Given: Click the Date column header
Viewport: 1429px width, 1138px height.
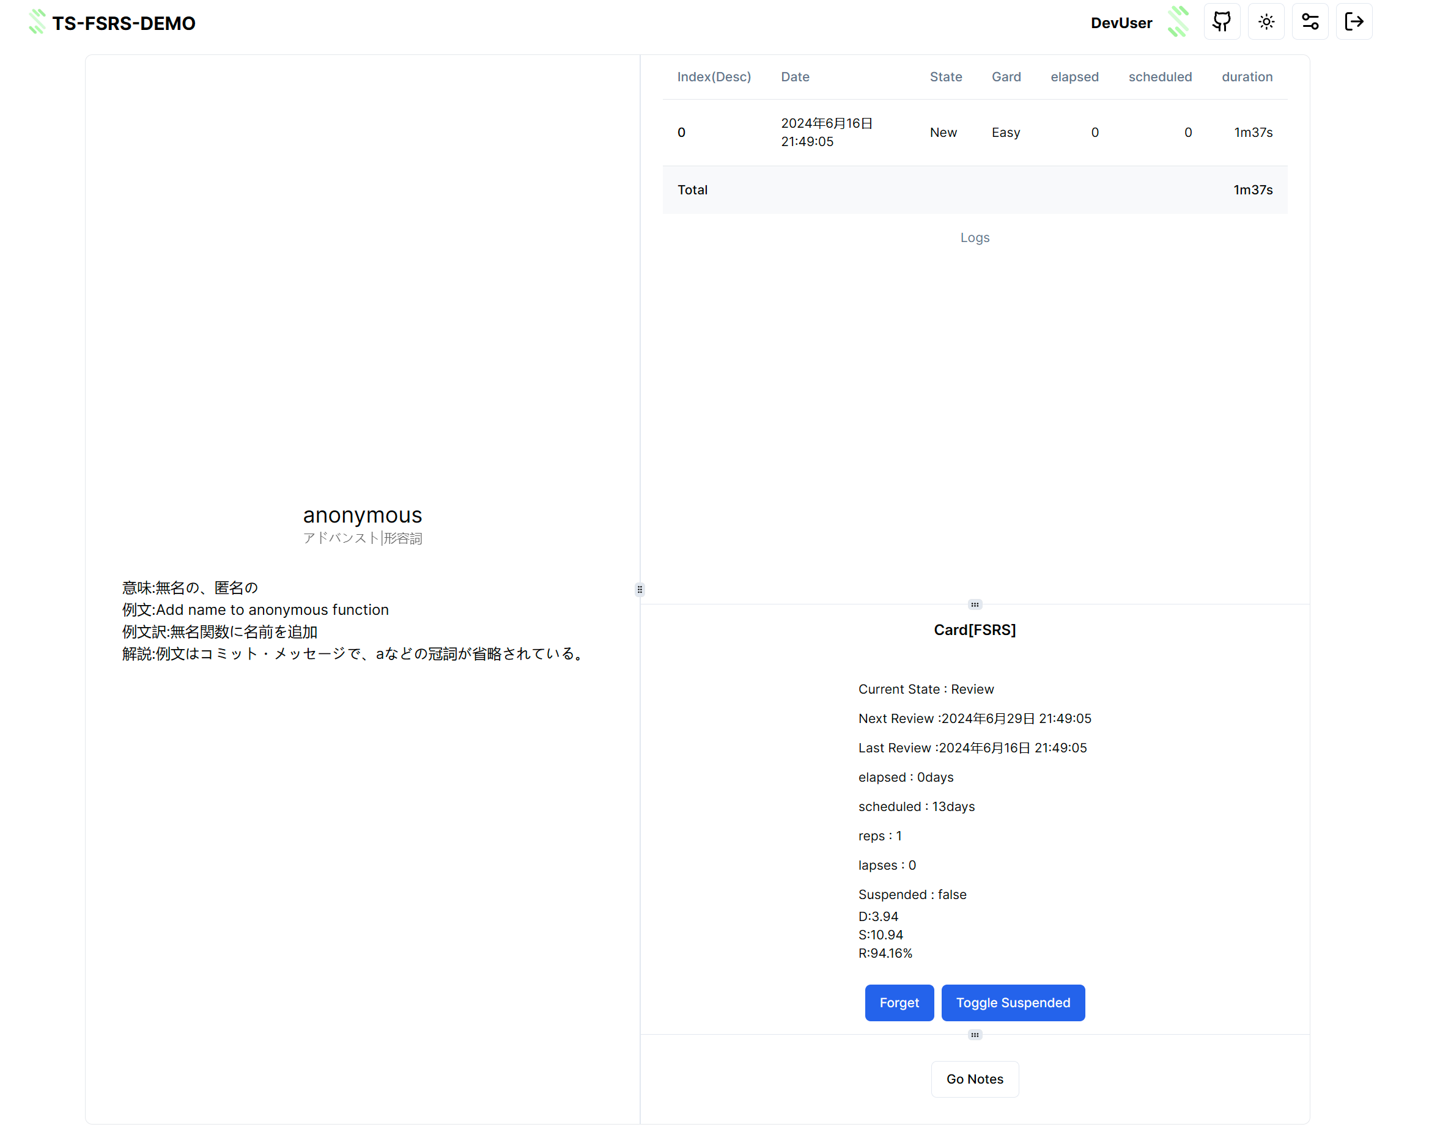Looking at the screenshot, I should [795, 77].
